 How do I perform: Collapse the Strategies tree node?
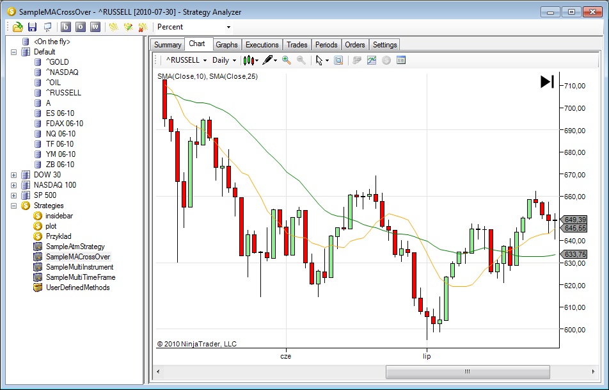[13, 206]
